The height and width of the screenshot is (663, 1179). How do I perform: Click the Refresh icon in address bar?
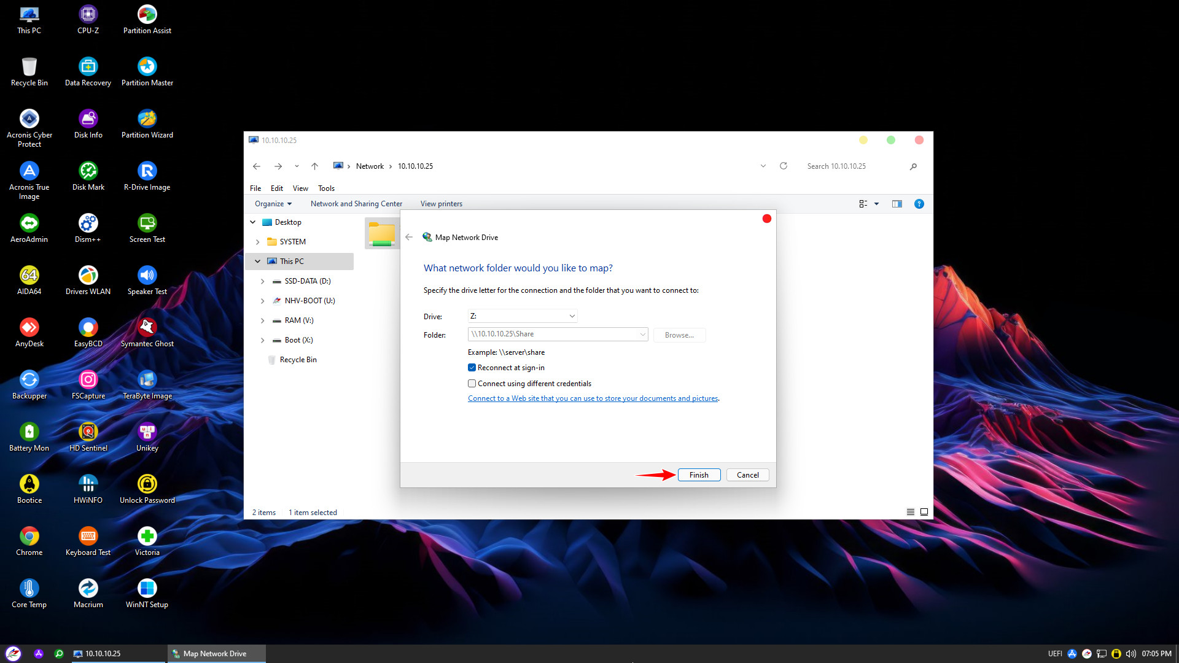point(784,166)
